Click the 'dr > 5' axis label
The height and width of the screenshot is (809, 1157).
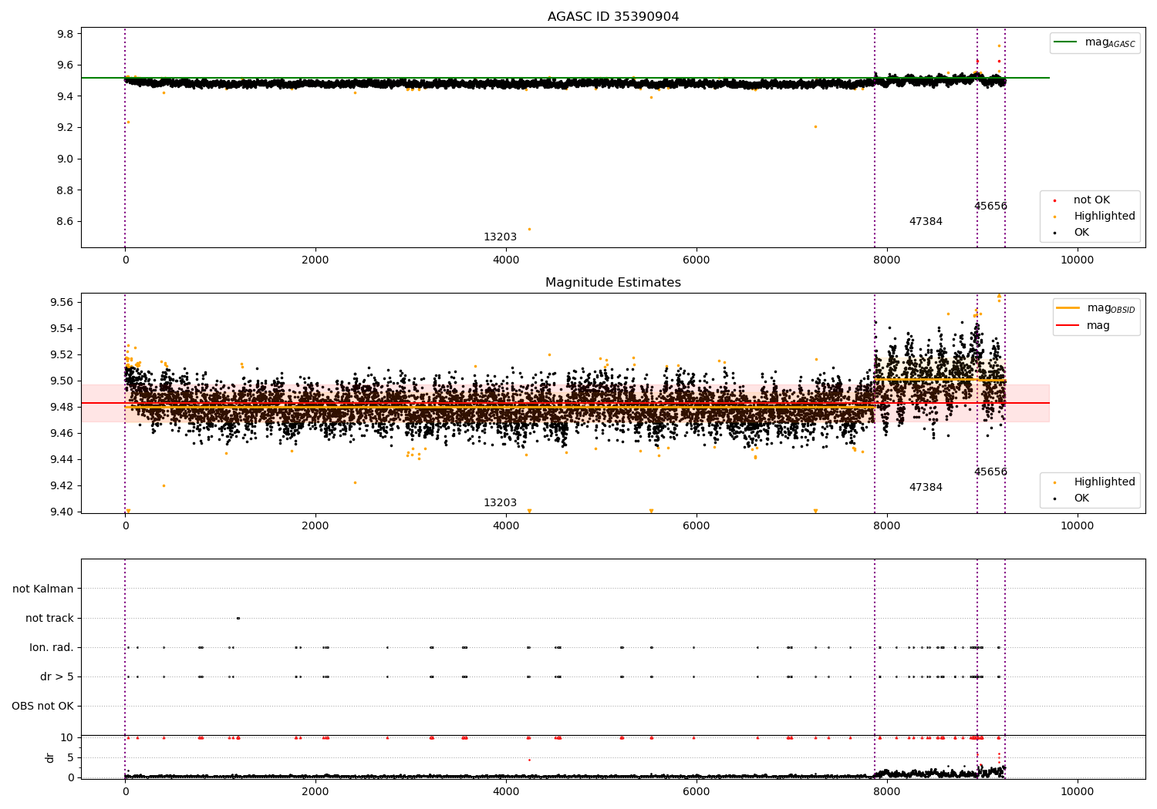[x=57, y=676]
